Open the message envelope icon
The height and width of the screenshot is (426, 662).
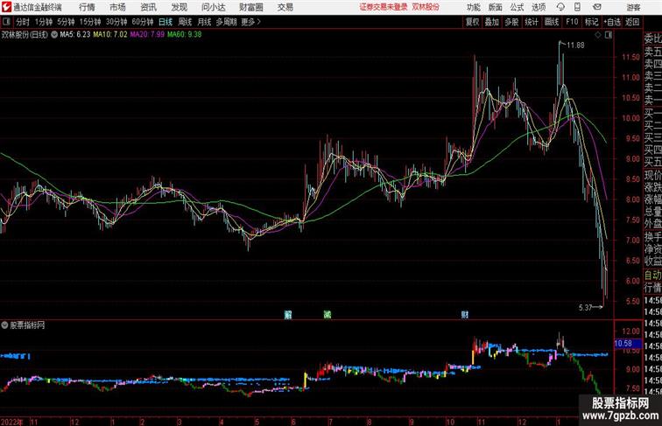point(597,7)
